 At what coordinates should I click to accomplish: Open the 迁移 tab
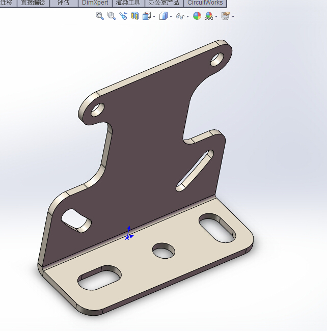point(8,3)
